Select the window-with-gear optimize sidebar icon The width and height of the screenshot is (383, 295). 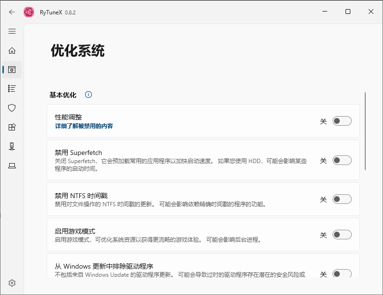12,70
